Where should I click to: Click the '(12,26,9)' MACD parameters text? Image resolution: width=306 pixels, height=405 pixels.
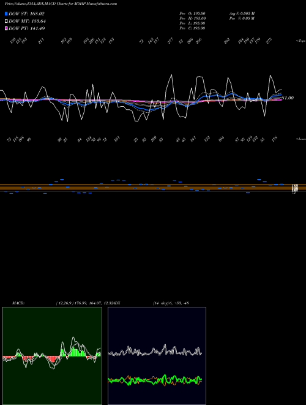click(64, 303)
